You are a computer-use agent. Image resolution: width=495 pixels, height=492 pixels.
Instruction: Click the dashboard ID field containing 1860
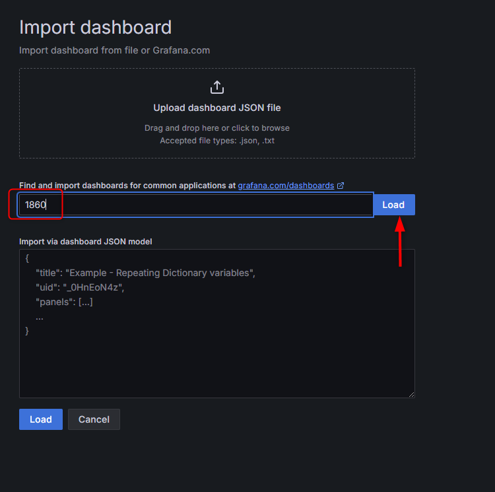[196, 205]
